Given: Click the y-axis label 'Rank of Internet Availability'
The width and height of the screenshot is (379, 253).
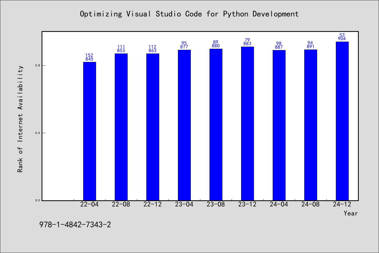Looking at the screenshot, I should [x=20, y=119].
